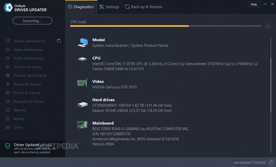Click the Audio performance speaker icon
This screenshot has width=276, height=167.
click(8, 58)
